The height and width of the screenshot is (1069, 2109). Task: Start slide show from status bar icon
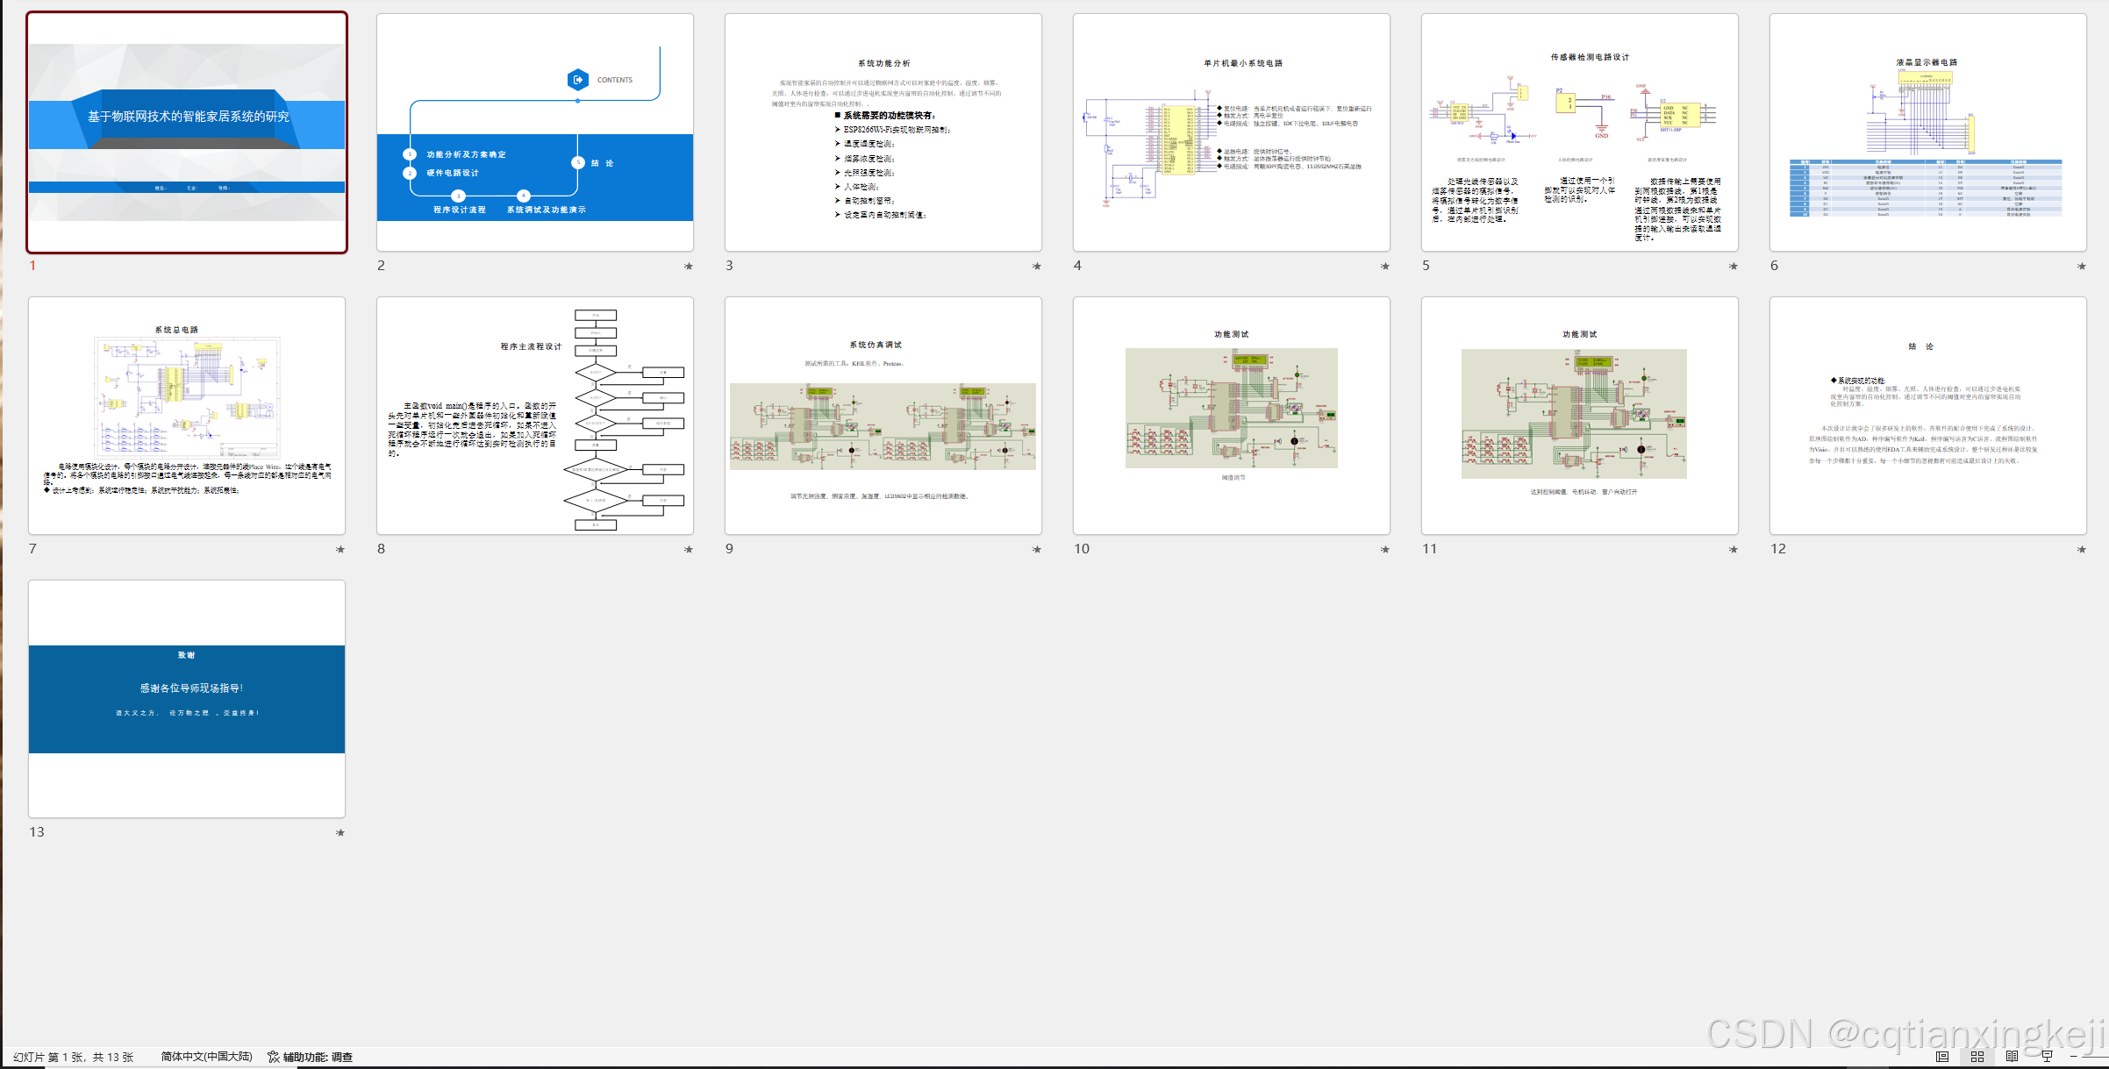(2048, 1057)
